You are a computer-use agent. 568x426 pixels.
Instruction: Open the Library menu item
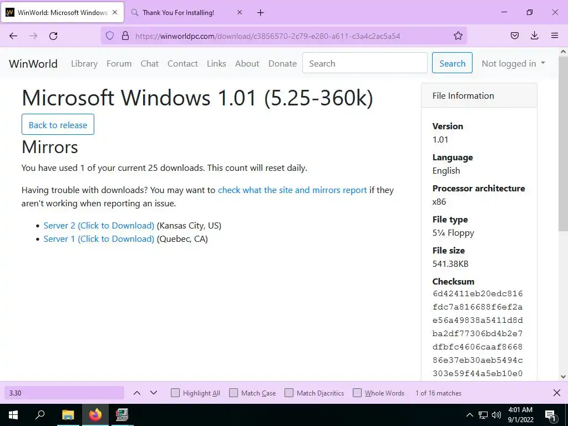pos(84,63)
